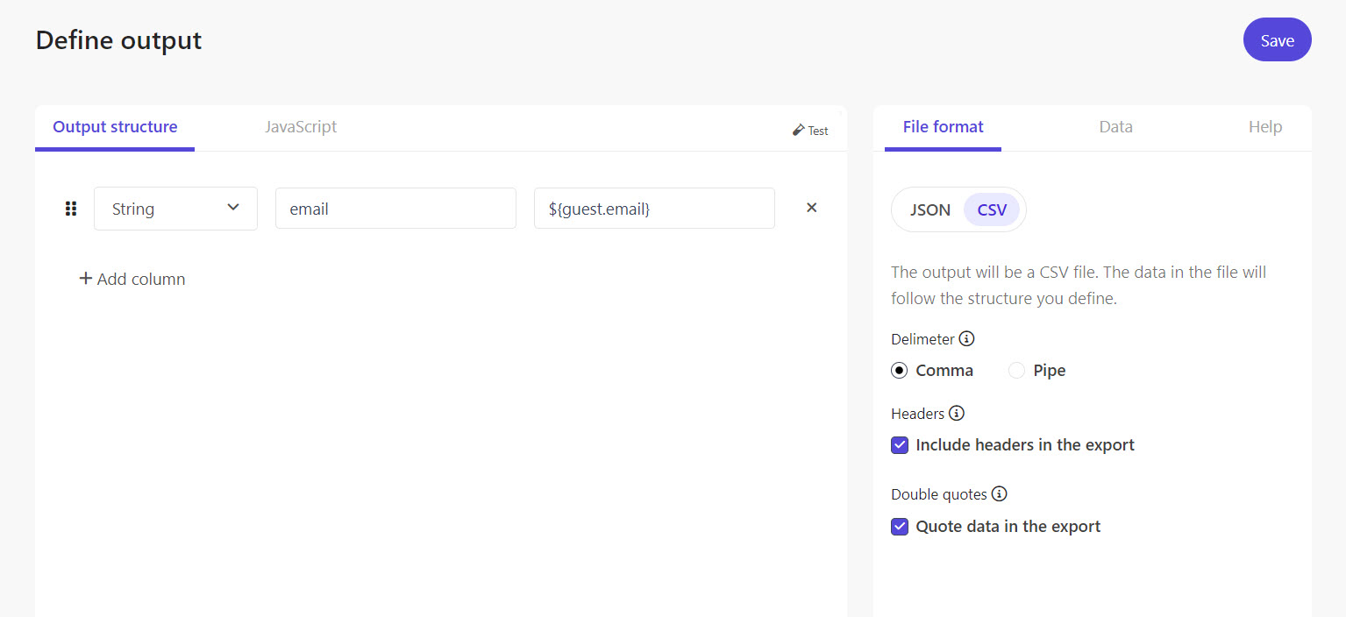1346x617 pixels.
Task: Select the CSV format option
Action: [x=992, y=209]
